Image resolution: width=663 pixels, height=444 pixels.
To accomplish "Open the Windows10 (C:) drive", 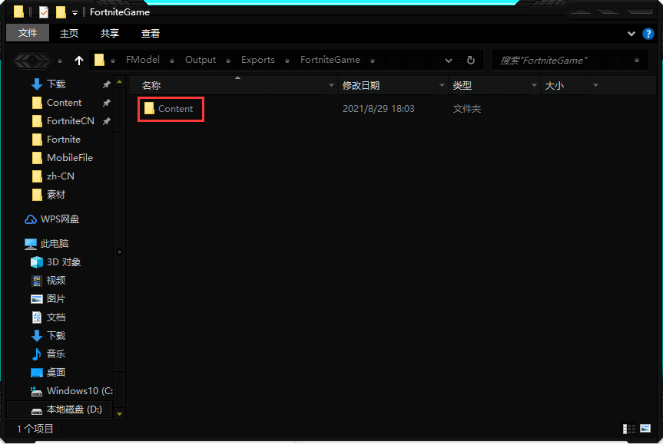I will (x=79, y=391).
